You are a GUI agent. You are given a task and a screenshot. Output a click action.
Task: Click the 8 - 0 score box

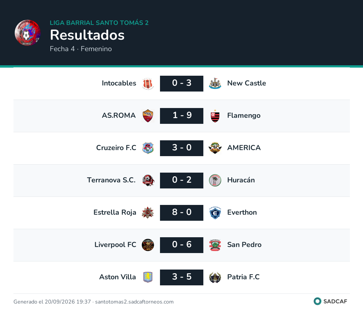point(182,213)
